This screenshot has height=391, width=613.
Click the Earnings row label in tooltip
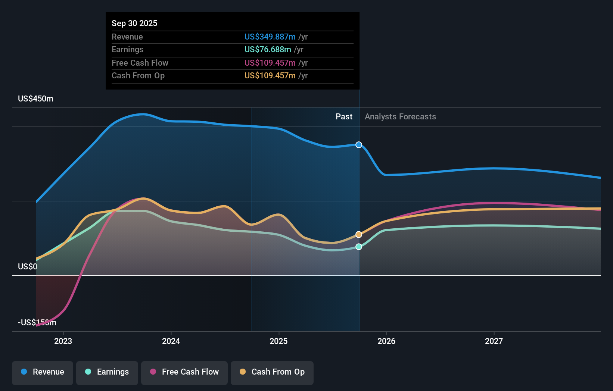[127, 49]
